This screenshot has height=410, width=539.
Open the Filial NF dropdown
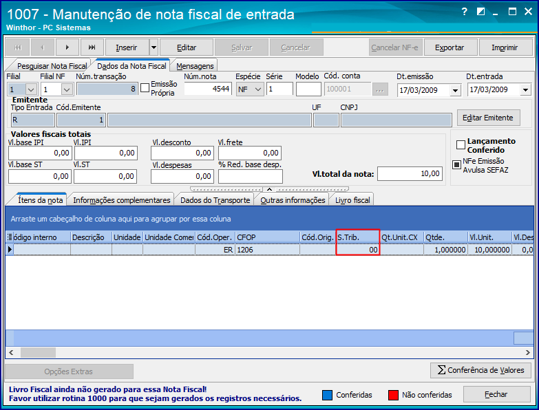[67, 89]
